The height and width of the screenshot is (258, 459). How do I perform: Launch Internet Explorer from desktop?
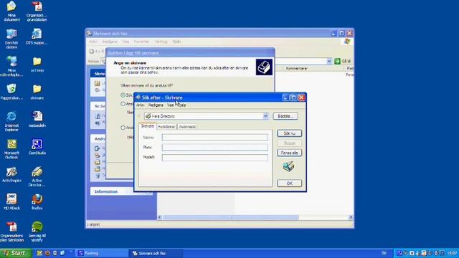pos(11,121)
